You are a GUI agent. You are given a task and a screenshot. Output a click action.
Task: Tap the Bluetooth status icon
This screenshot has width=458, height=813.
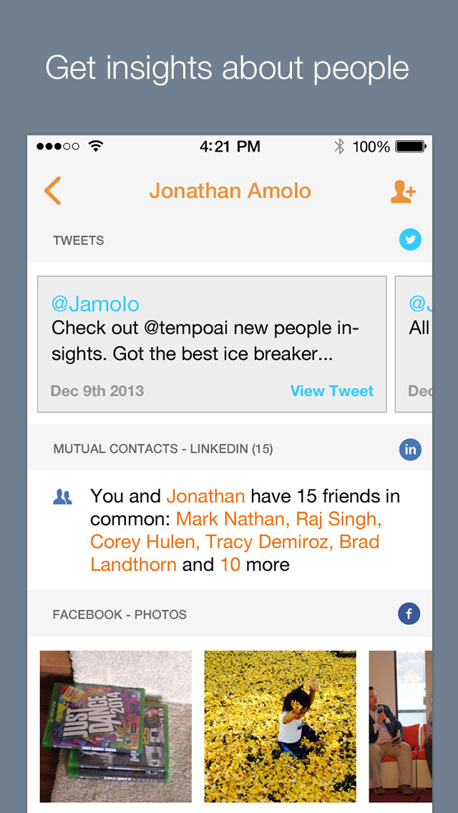click(x=339, y=147)
